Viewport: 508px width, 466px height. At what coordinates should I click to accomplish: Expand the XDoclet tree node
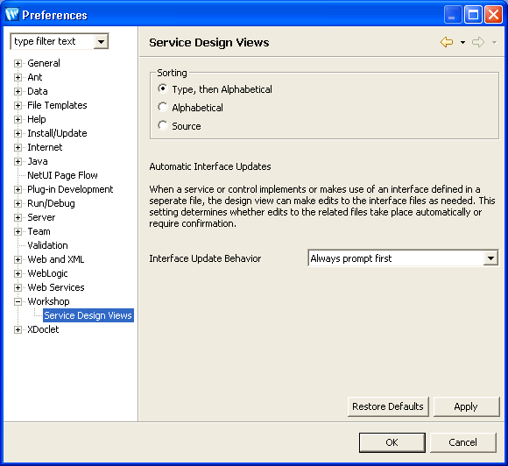(18, 329)
